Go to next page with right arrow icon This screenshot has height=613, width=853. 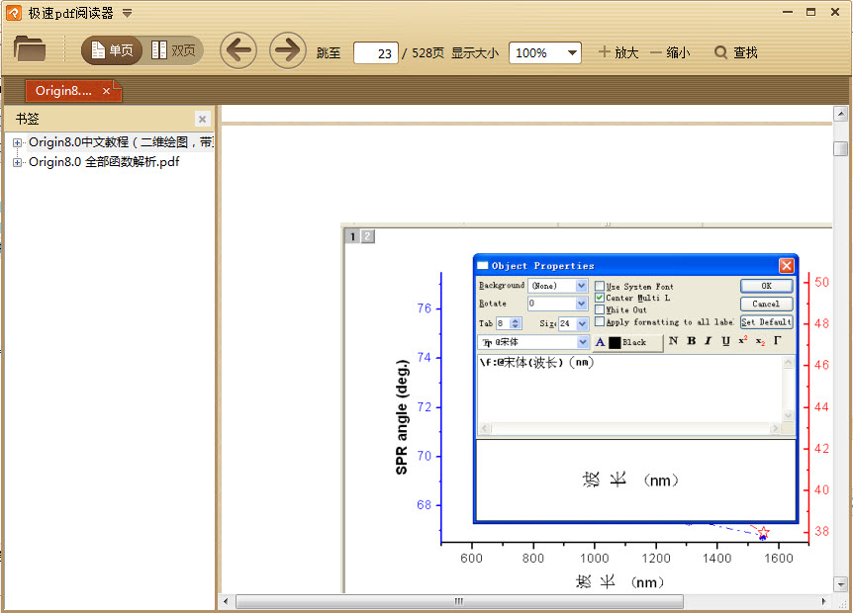(x=286, y=50)
